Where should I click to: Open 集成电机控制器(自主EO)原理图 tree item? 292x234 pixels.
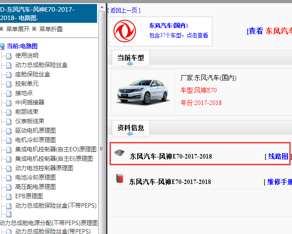pyautogui.click(x=56, y=149)
